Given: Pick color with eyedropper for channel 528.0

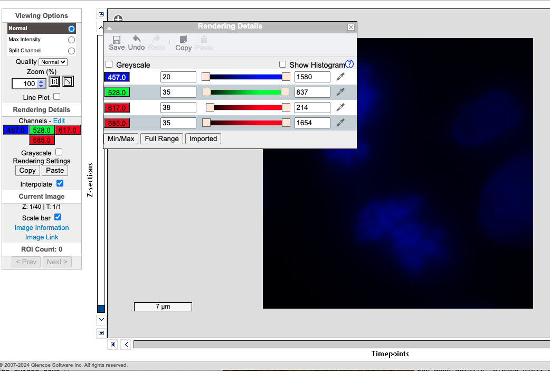Looking at the screenshot, I should coord(340,92).
